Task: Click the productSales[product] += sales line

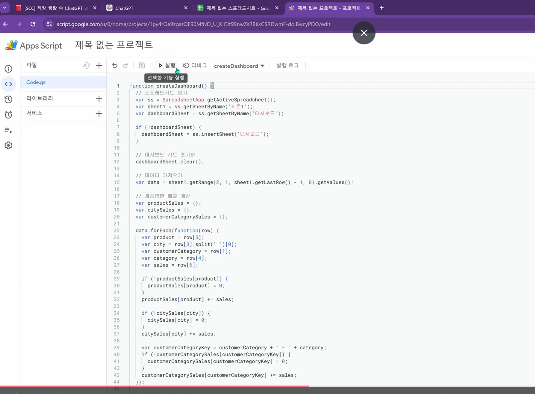Action: coord(188,299)
